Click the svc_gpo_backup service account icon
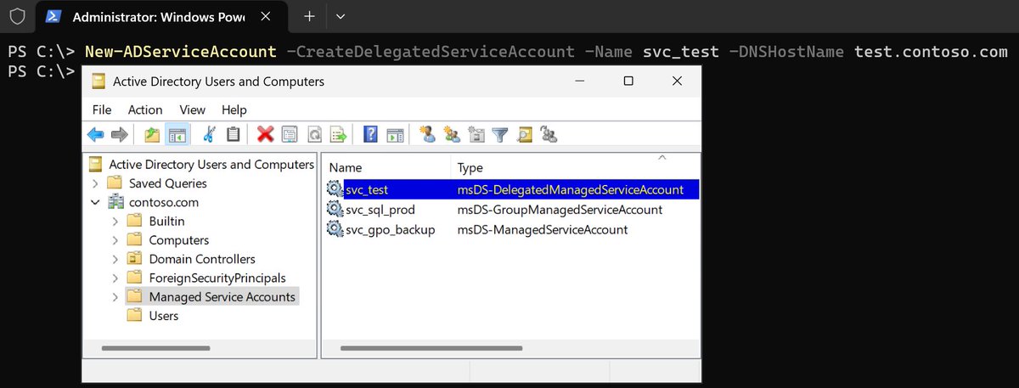This screenshot has height=388, width=1019. [x=335, y=230]
